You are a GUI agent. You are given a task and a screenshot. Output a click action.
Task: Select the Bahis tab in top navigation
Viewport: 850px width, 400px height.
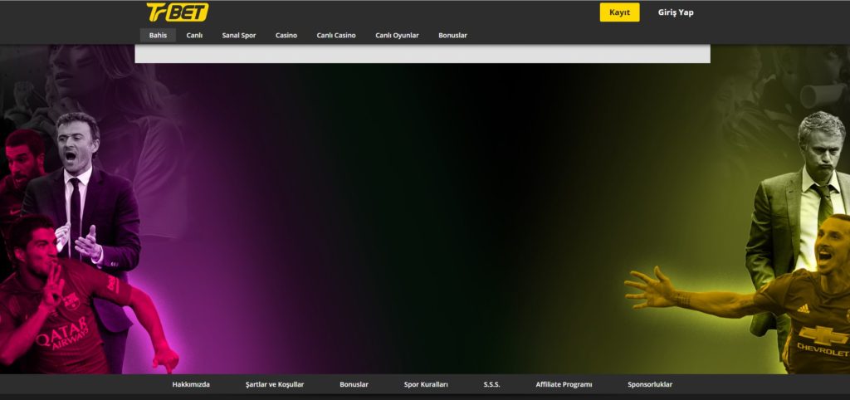pos(158,36)
